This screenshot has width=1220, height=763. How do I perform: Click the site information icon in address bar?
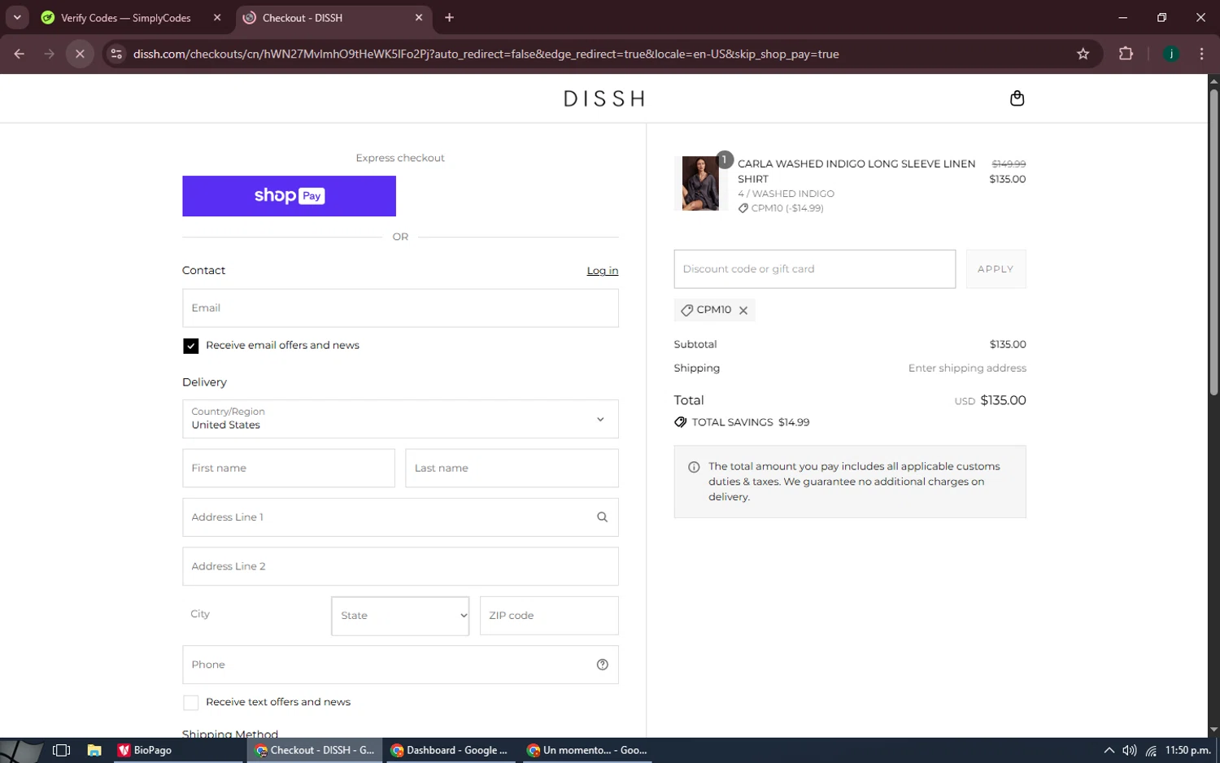pos(116,54)
